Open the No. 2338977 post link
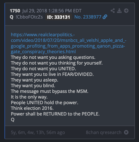139x142 pixels. [x=88, y=17]
